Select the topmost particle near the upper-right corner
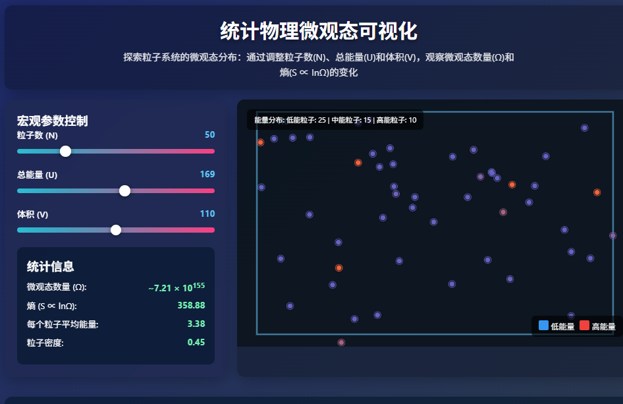 [x=584, y=128]
